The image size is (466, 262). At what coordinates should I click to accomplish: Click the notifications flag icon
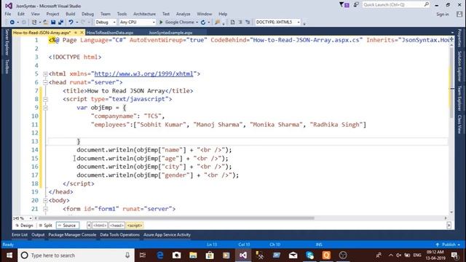344,5
